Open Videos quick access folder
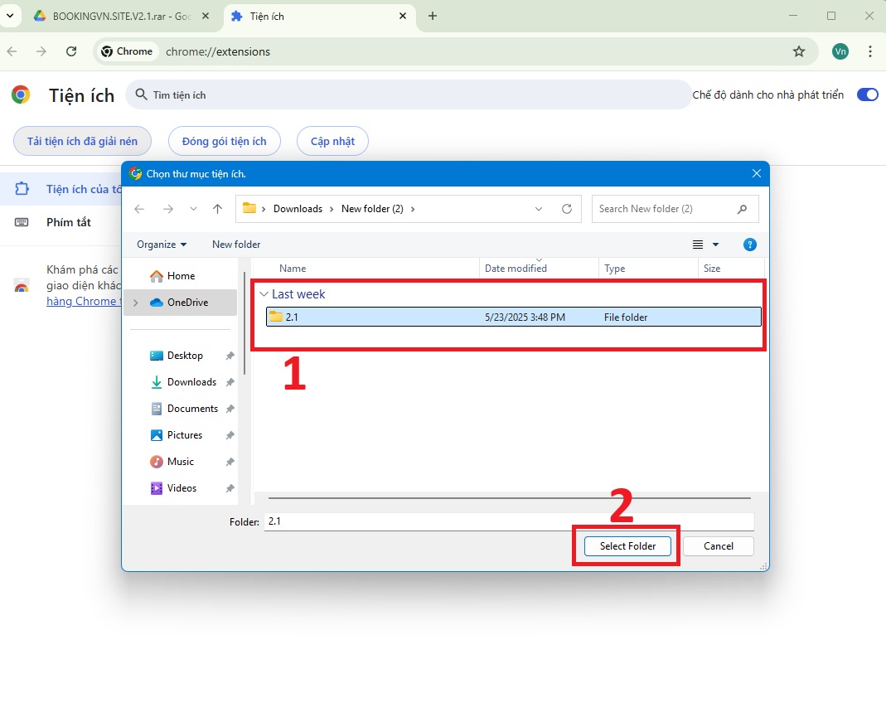 pyautogui.click(x=182, y=488)
